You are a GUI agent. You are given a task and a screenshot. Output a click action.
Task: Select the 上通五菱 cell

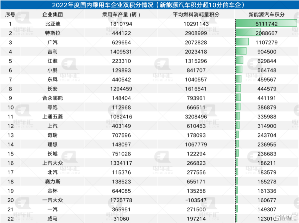tap(53, 116)
